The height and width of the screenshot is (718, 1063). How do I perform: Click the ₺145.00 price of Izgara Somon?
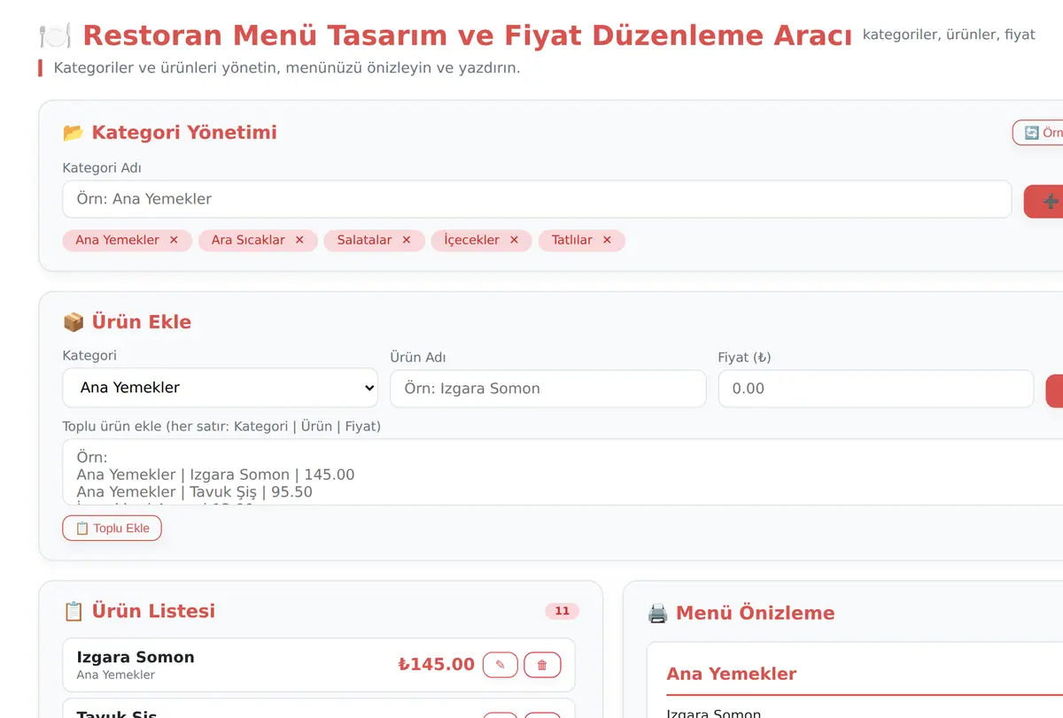coord(436,664)
